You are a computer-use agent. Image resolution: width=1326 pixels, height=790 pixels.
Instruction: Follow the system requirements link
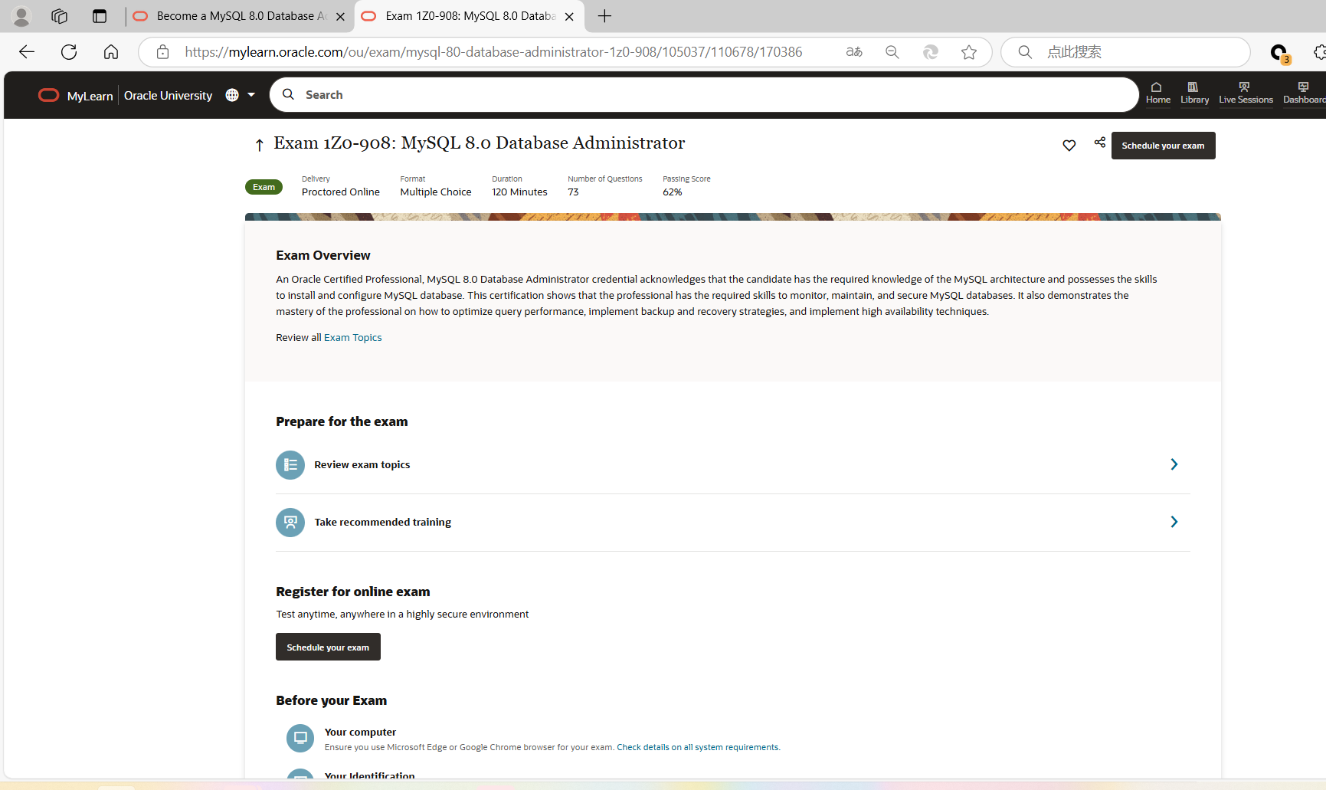pos(697,747)
